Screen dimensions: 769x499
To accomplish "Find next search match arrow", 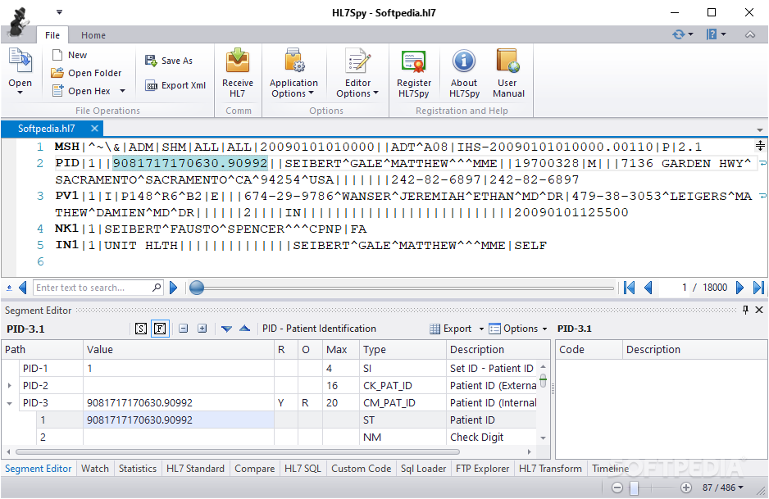I will (x=173, y=288).
